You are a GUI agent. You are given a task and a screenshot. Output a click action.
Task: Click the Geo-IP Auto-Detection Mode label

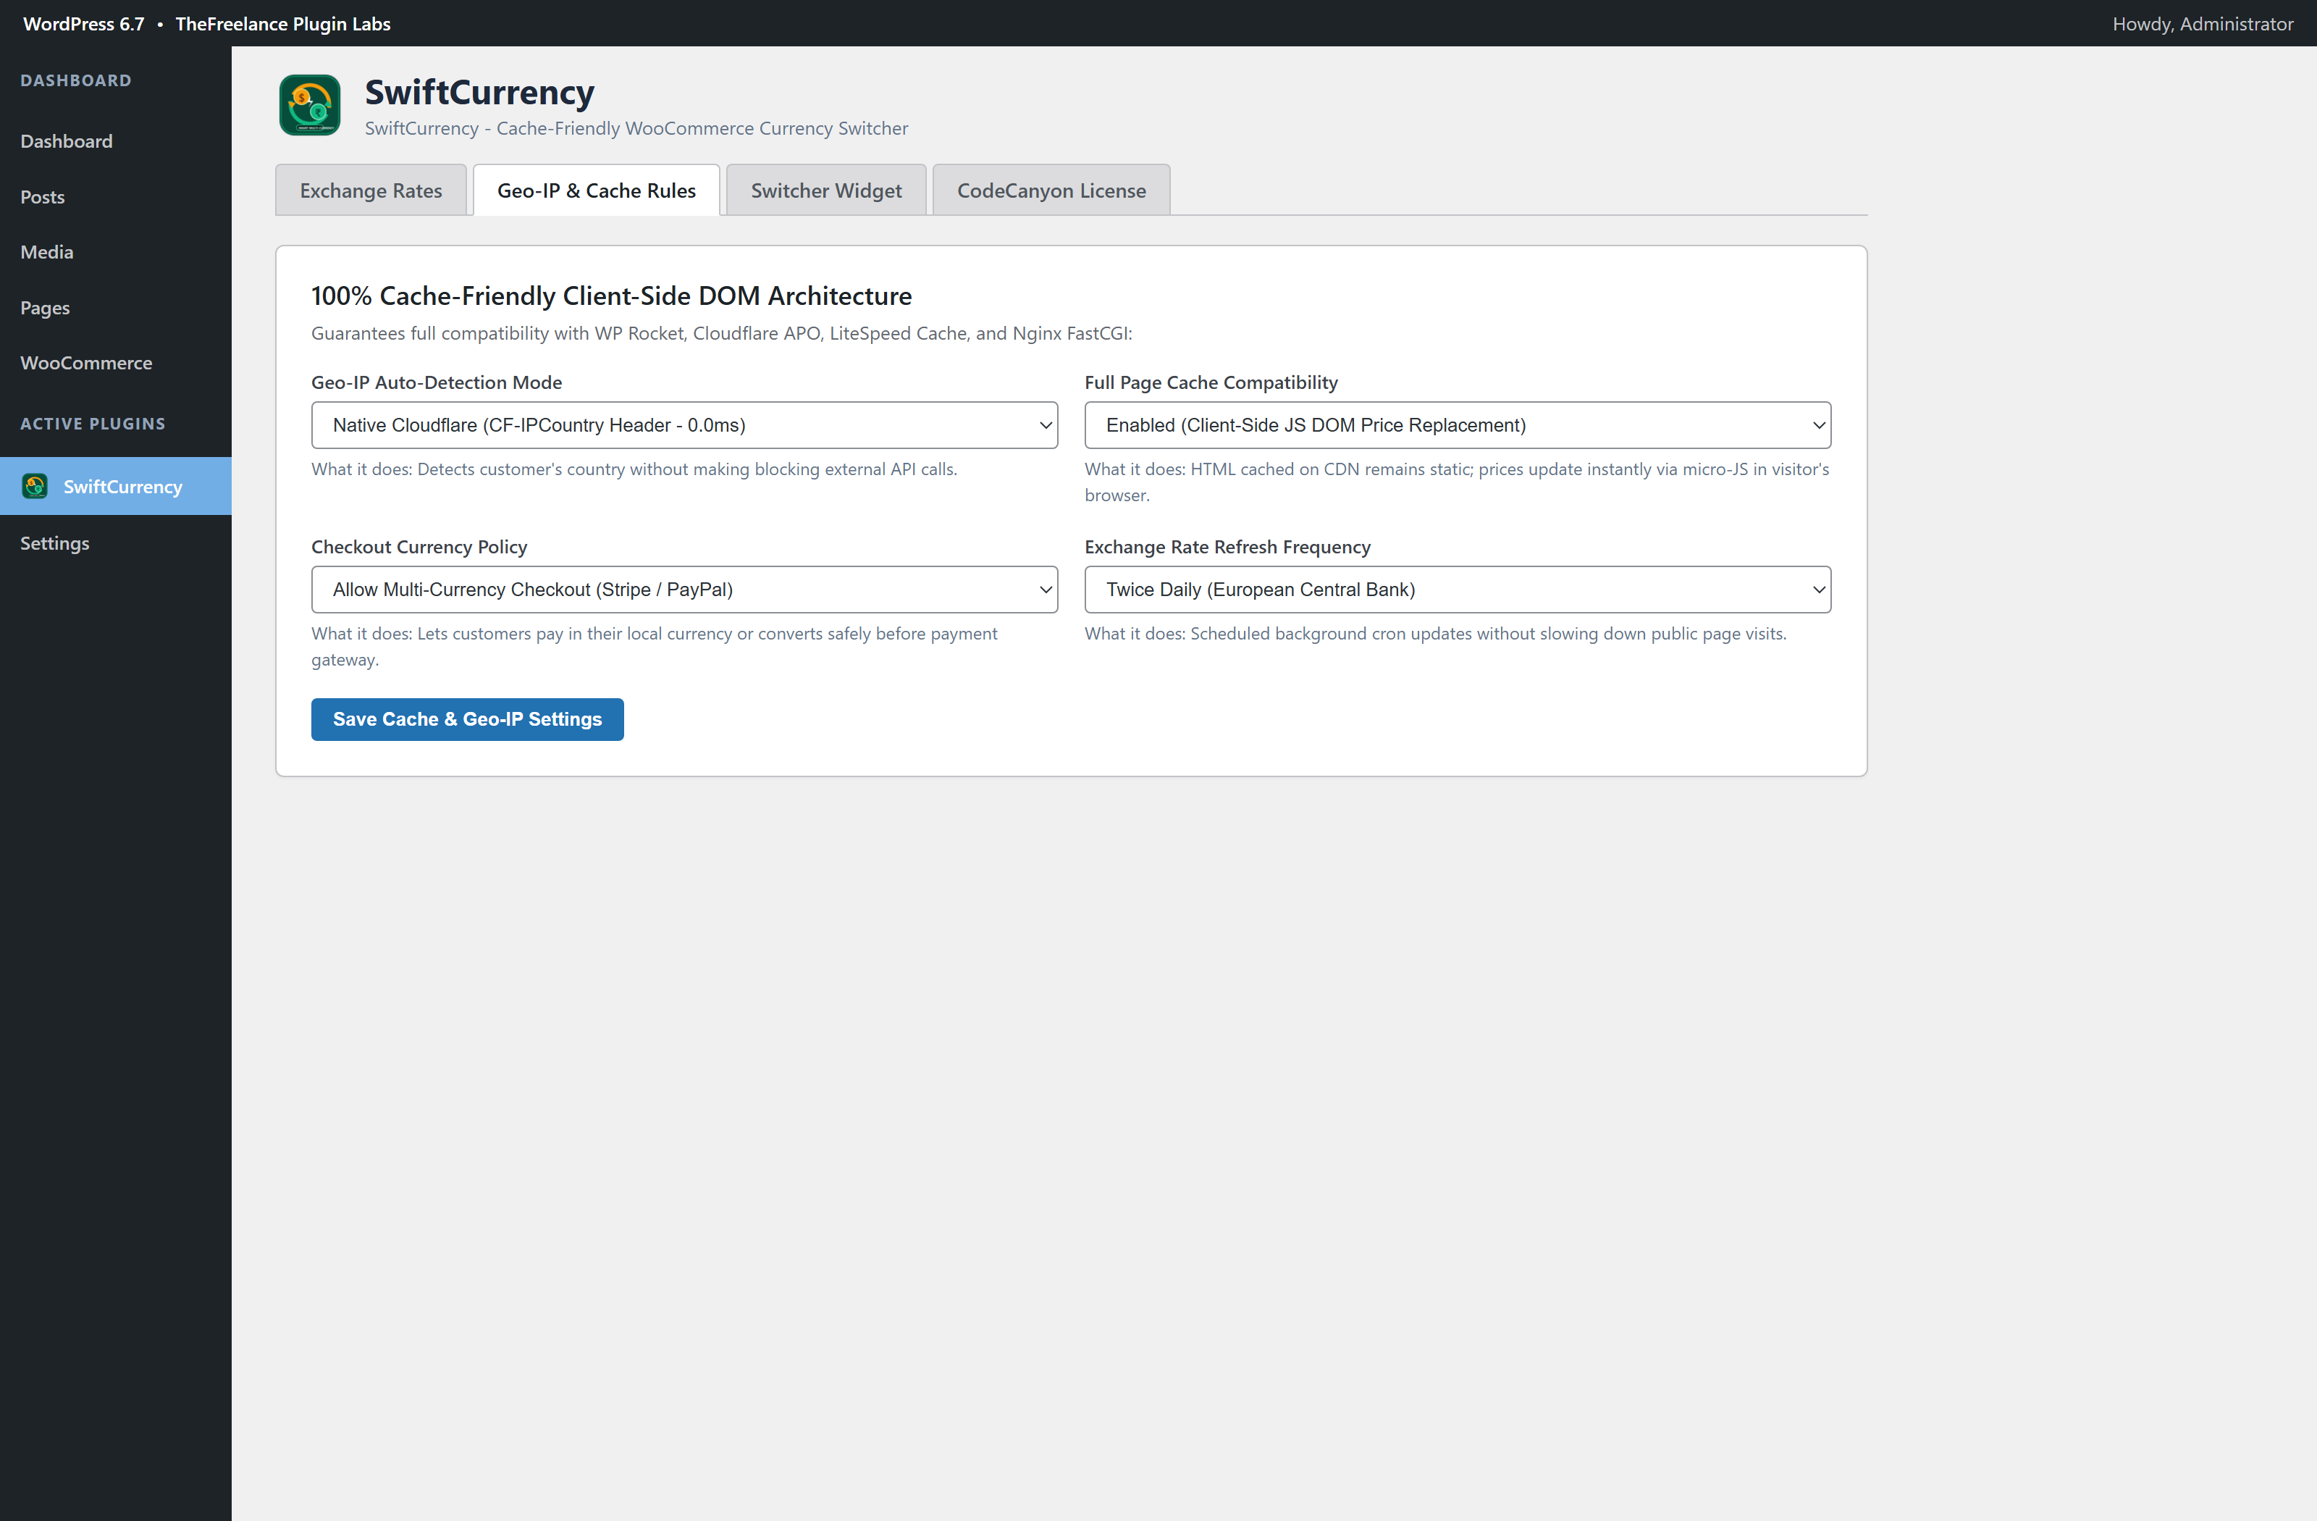437,382
